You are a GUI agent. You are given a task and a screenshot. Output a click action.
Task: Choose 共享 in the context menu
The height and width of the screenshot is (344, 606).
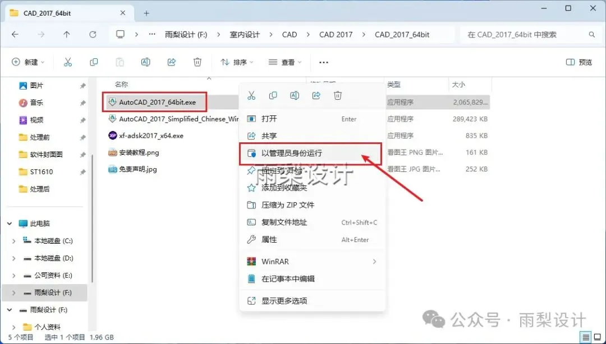coord(312,136)
